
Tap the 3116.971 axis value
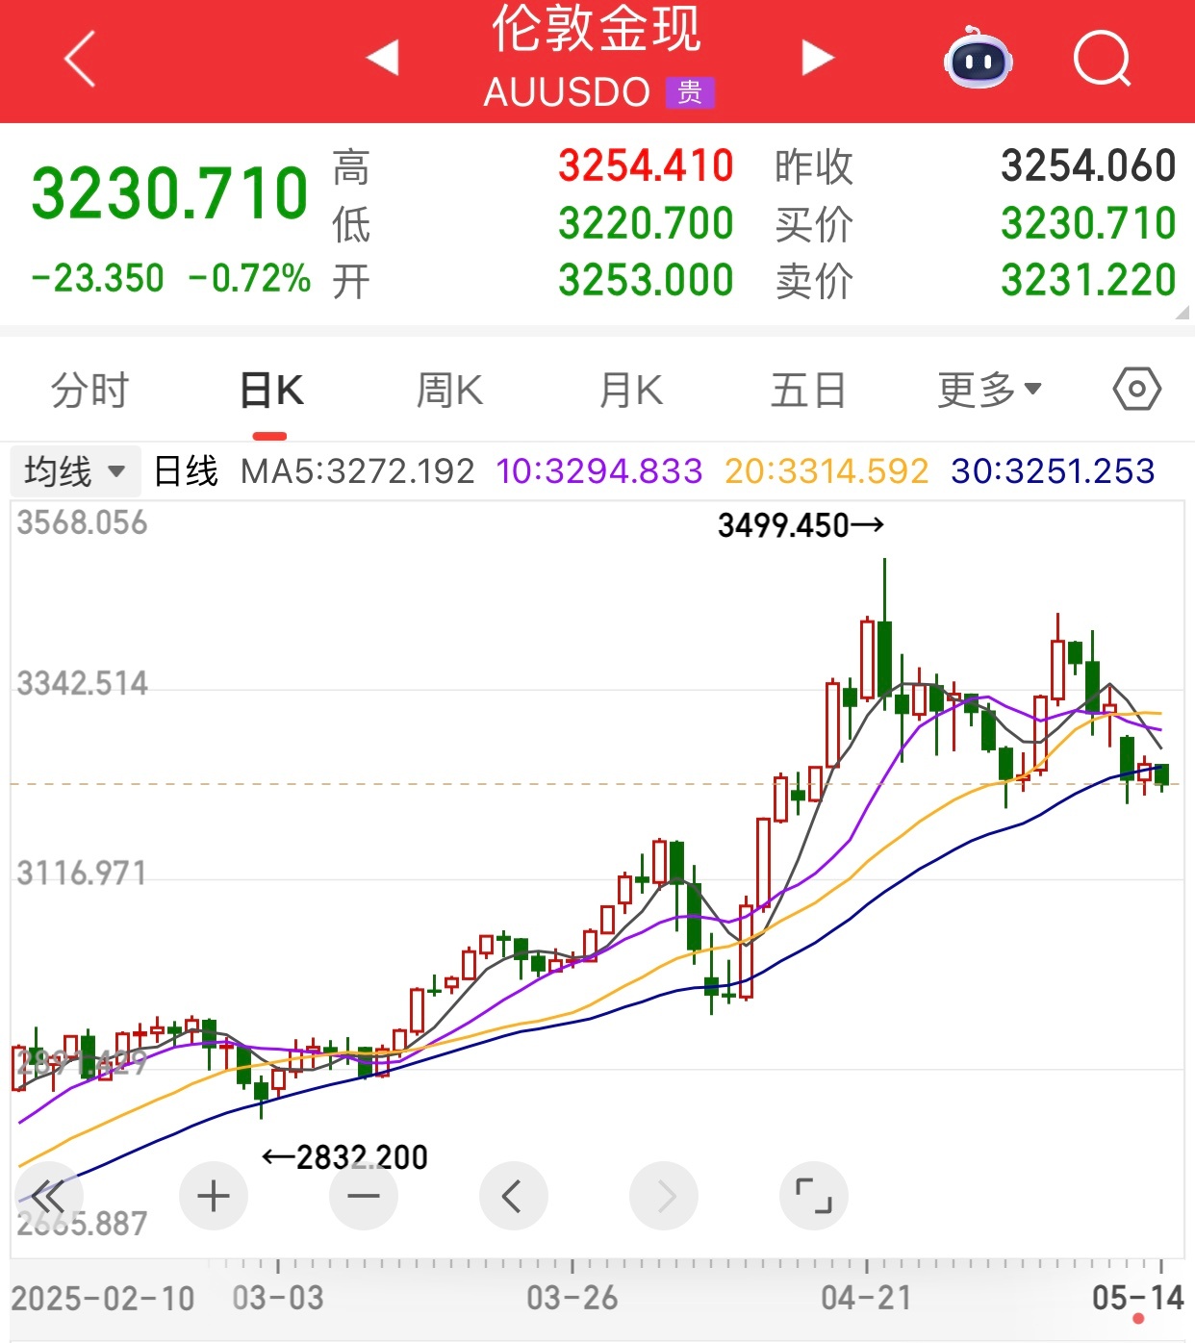point(83,874)
